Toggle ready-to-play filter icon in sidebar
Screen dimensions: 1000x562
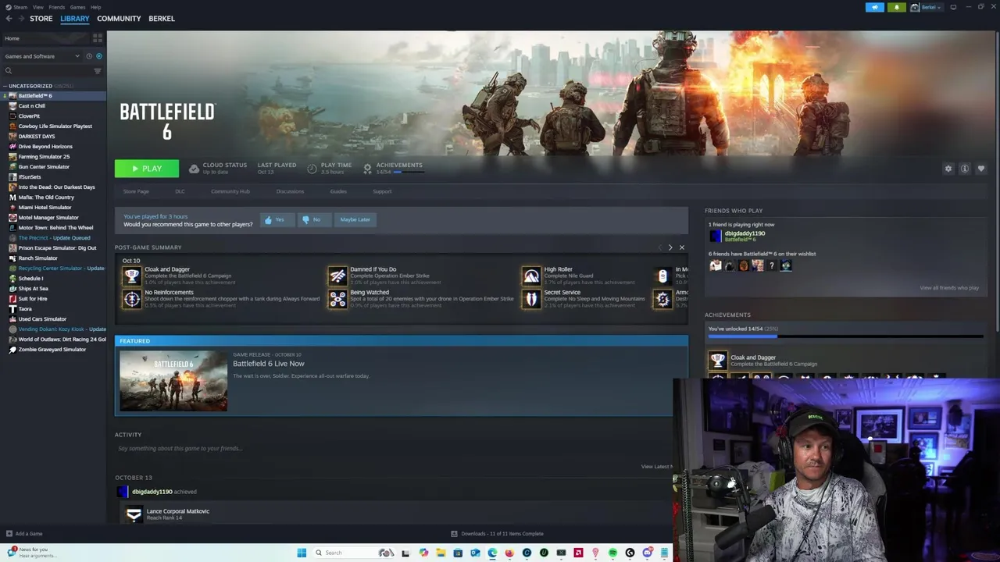[x=98, y=56]
